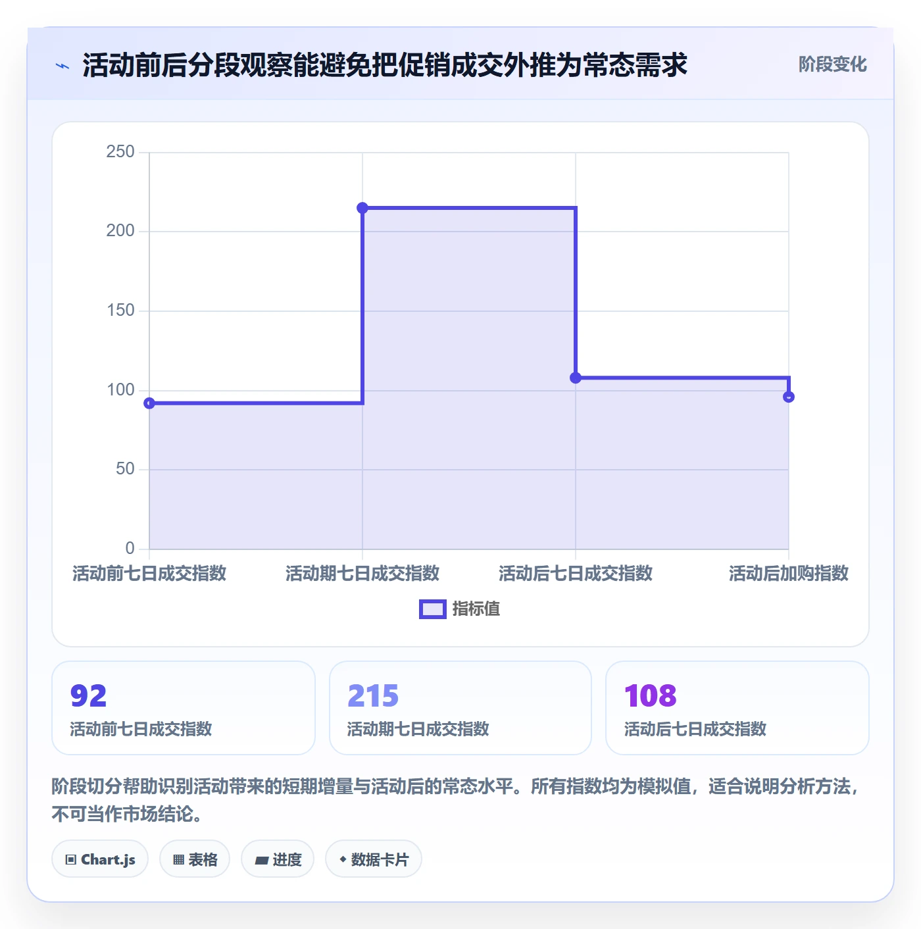Open the data card showing 215
This screenshot has width=921, height=929.
point(460,708)
